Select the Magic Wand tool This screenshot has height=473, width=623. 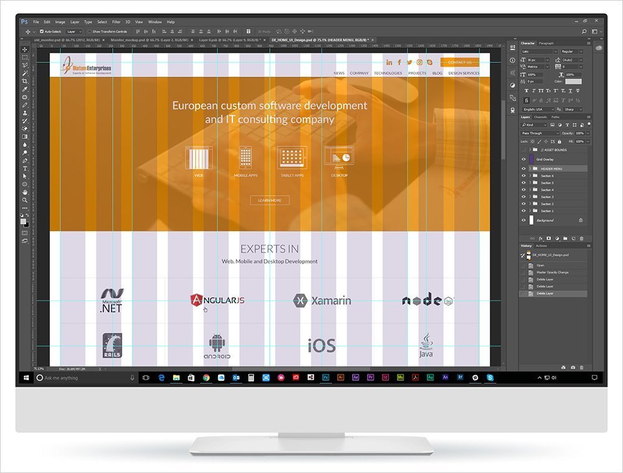pyautogui.click(x=25, y=73)
